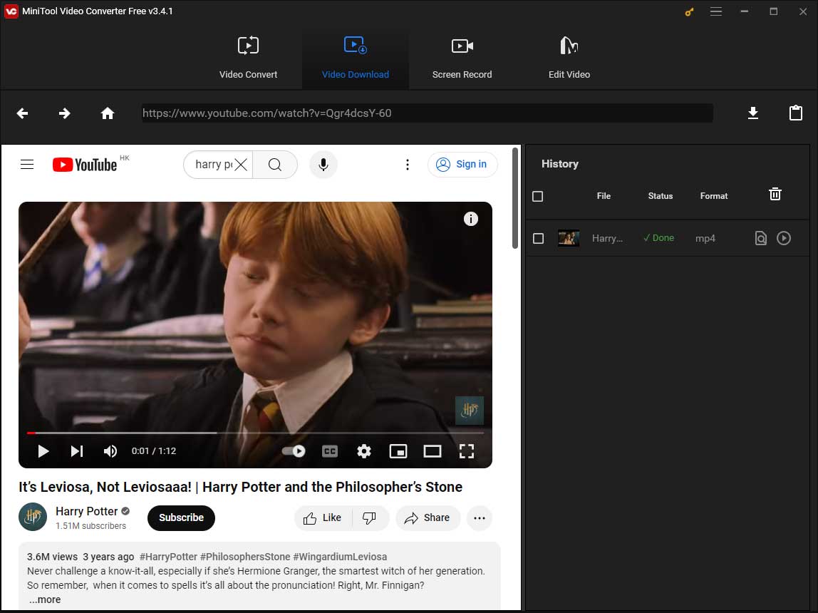Open the Screen Record tab
This screenshot has width=818, height=613.
[462, 58]
